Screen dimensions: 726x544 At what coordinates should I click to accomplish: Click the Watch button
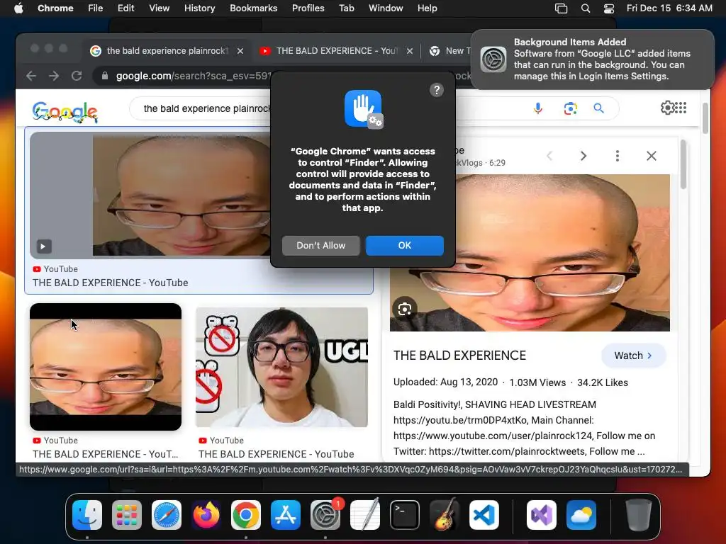click(633, 356)
